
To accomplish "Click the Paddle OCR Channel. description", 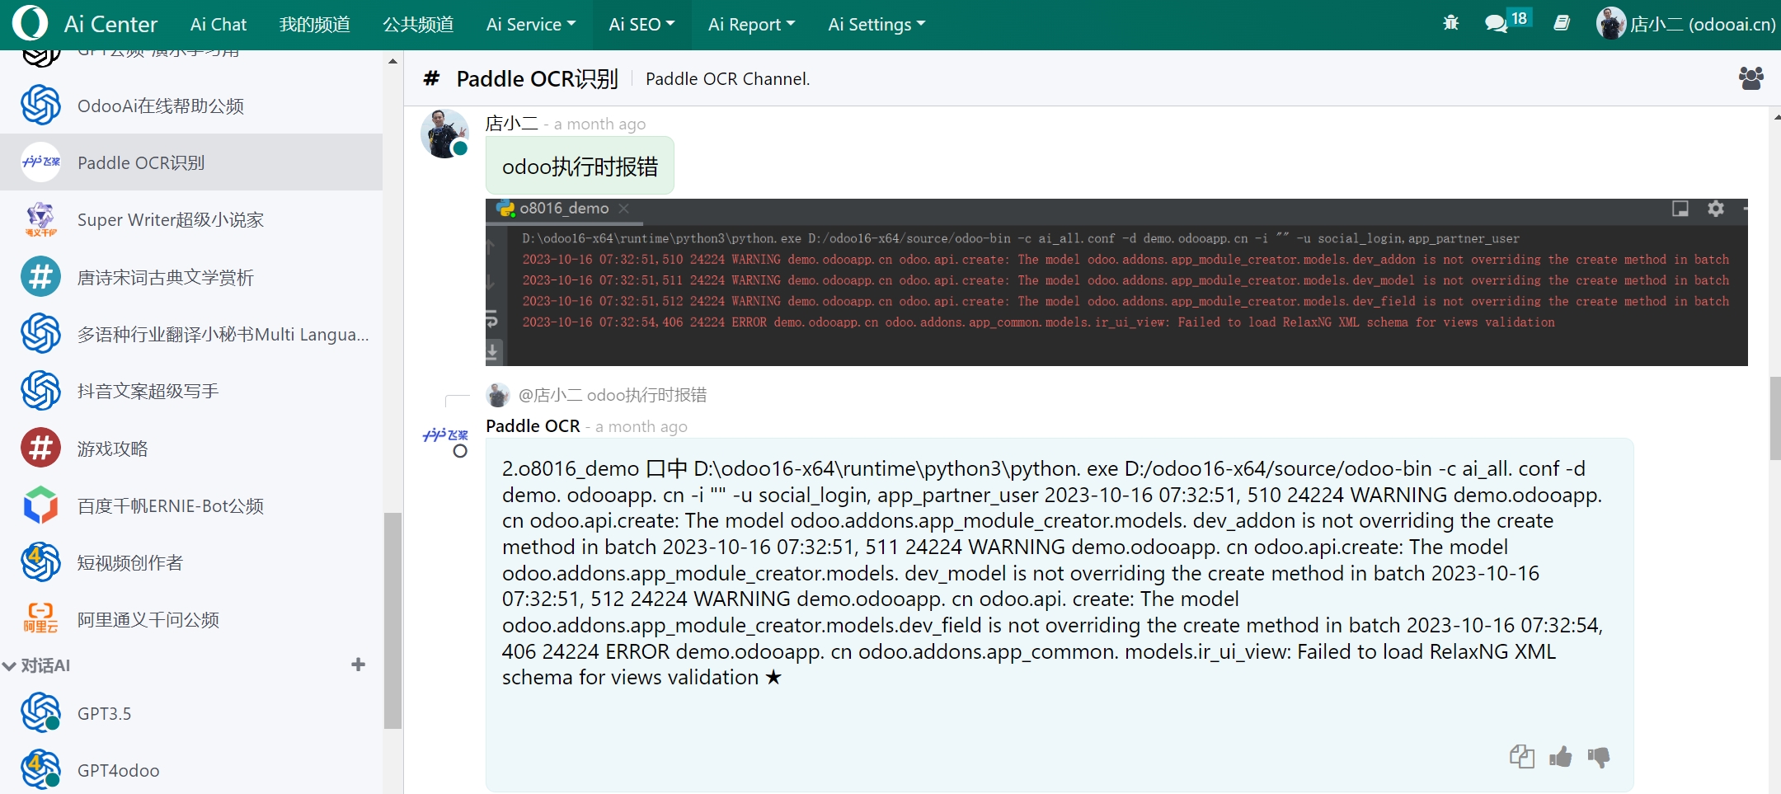I will [727, 79].
